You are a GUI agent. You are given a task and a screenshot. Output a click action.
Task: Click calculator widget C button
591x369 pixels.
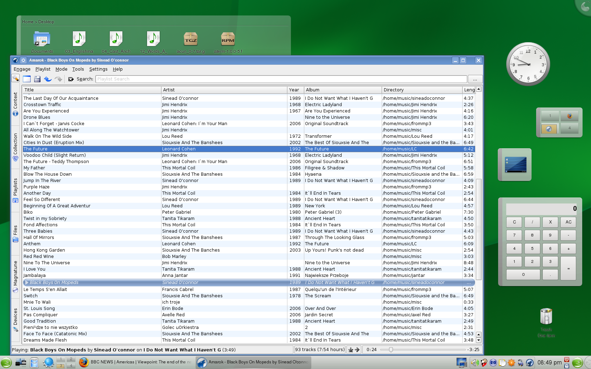(x=514, y=222)
